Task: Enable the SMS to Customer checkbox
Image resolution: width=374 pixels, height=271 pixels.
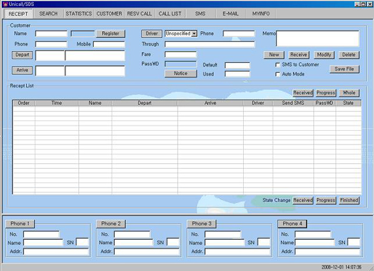Action: point(278,65)
